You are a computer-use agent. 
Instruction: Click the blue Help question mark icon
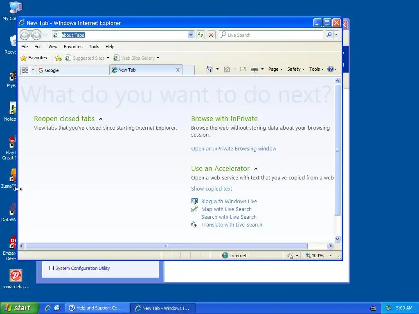(331, 69)
